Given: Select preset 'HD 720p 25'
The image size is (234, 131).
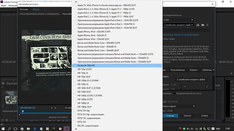Looking at the screenshot, I should pyautogui.click(x=117, y=73).
